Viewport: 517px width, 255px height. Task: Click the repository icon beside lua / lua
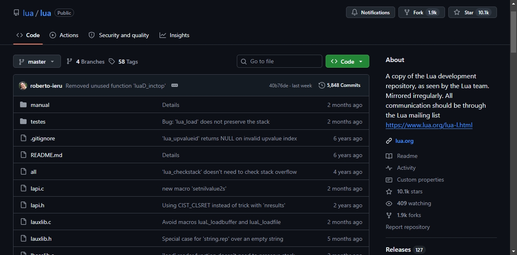point(16,13)
